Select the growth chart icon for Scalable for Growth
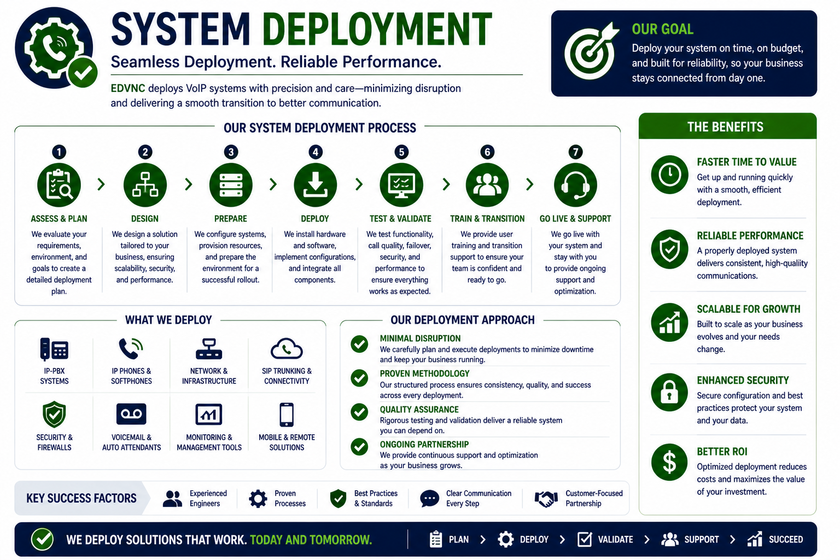This screenshot has height=560, width=840. [x=669, y=322]
